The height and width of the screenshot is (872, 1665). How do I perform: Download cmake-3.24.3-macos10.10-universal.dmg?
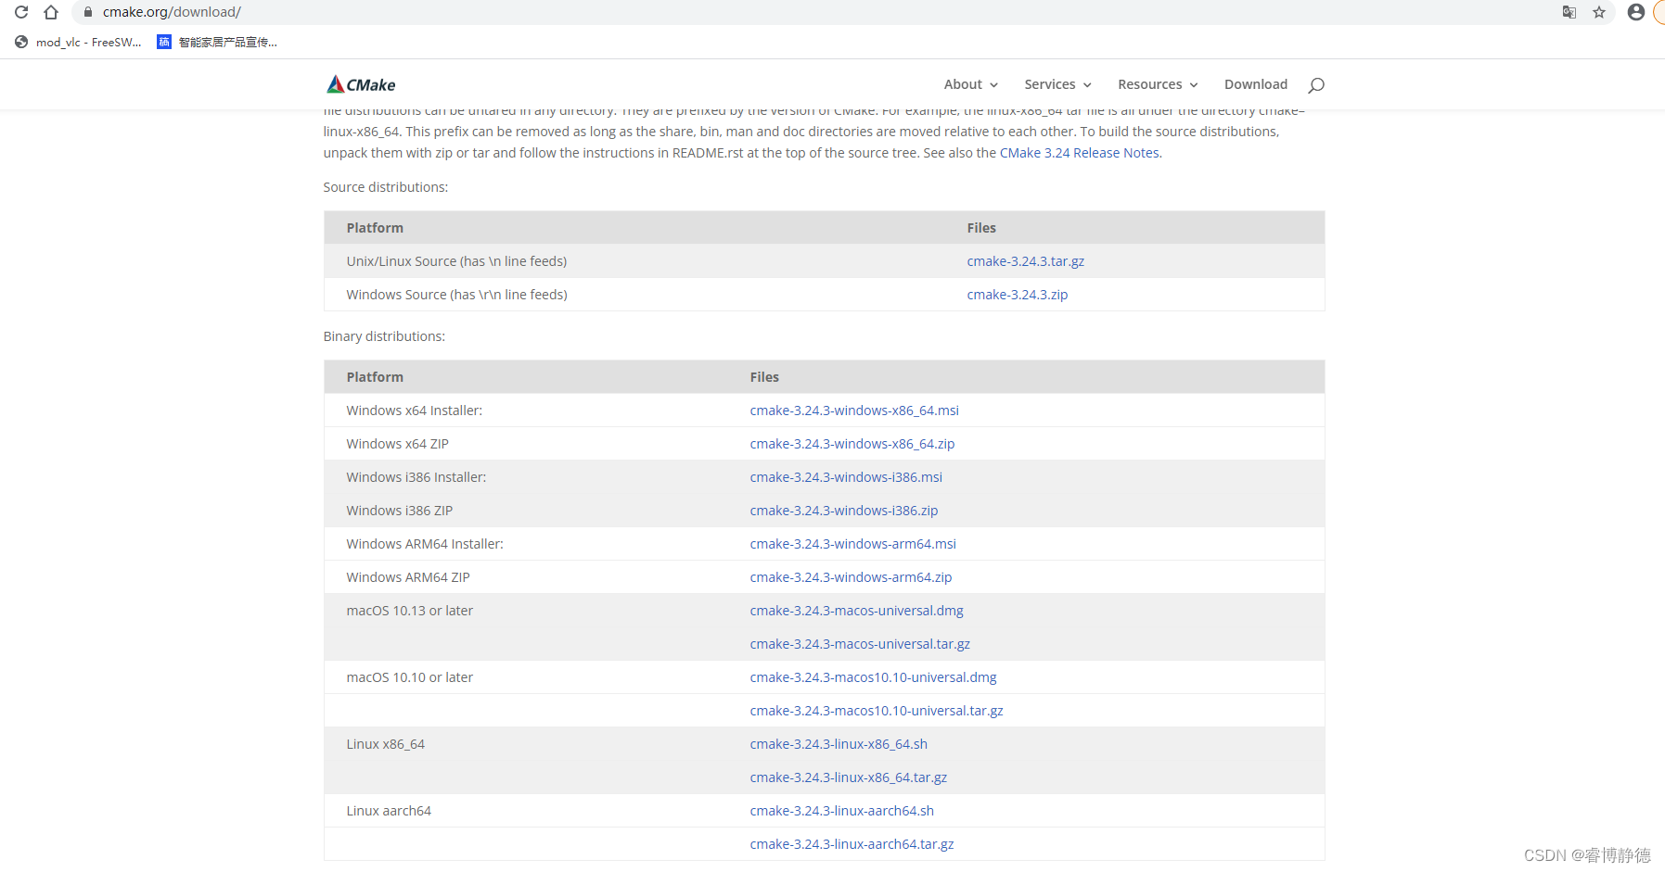coord(874,677)
